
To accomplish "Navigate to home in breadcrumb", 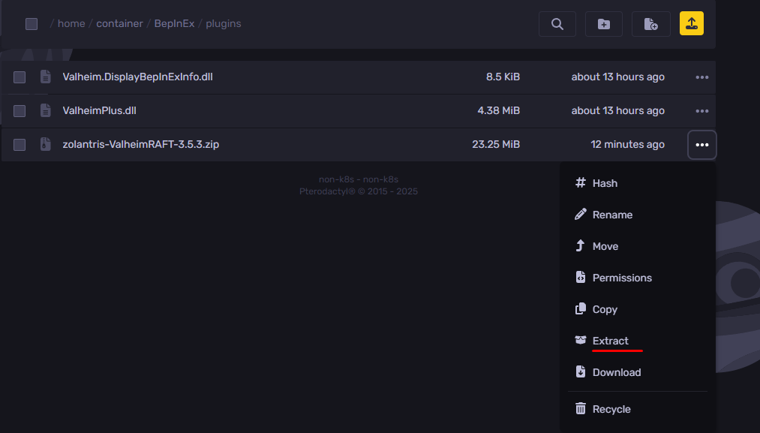I will (71, 23).
